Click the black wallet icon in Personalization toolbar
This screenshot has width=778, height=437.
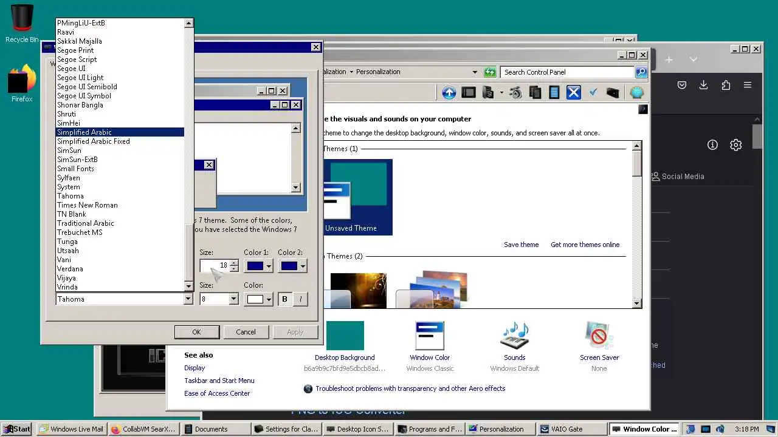(613, 92)
